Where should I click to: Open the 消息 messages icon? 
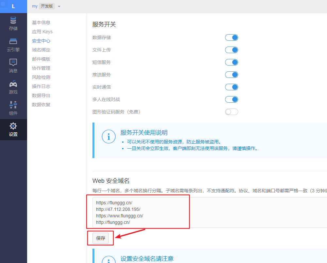tap(13, 62)
